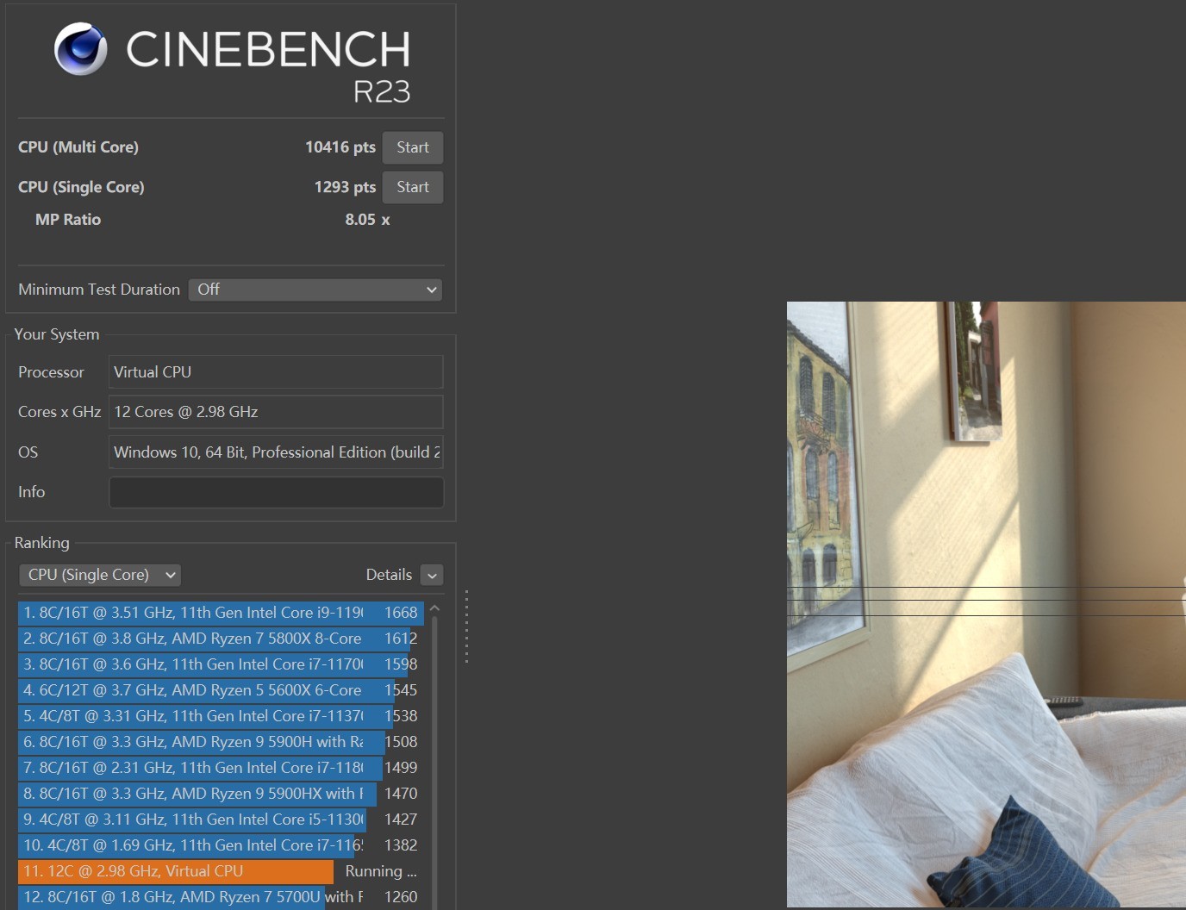Click the OS field with Windows 10
Screen dimensions: 1186x910
click(276, 452)
